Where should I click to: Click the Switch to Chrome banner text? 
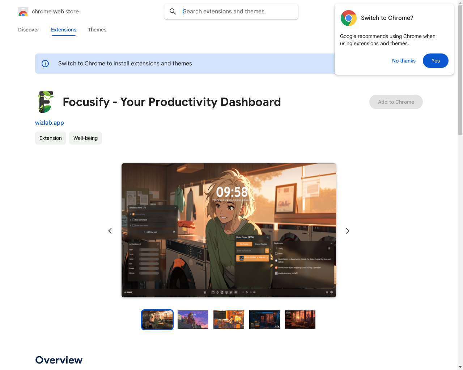[x=125, y=64]
